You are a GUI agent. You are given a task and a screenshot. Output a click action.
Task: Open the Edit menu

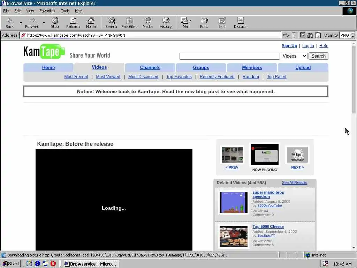point(17,11)
